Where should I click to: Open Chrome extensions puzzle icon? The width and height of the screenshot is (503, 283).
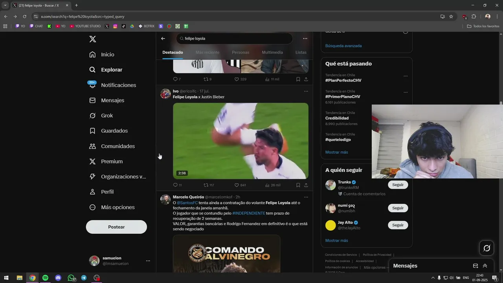474,17
